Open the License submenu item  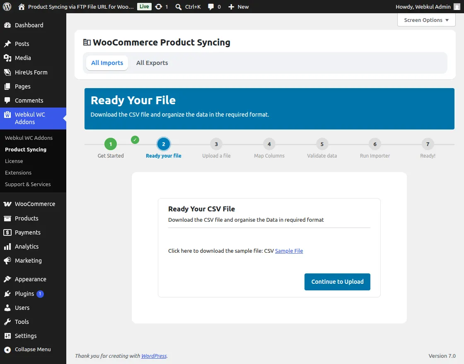pos(14,161)
